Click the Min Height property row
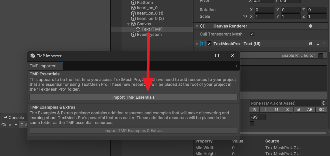Image resolution: width=330 pixels, height=156 pixels. click(261, 154)
